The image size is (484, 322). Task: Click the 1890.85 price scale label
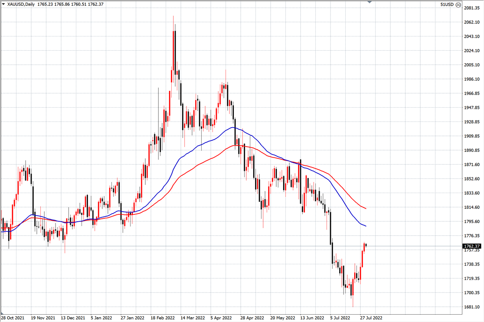(x=472, y=150)
